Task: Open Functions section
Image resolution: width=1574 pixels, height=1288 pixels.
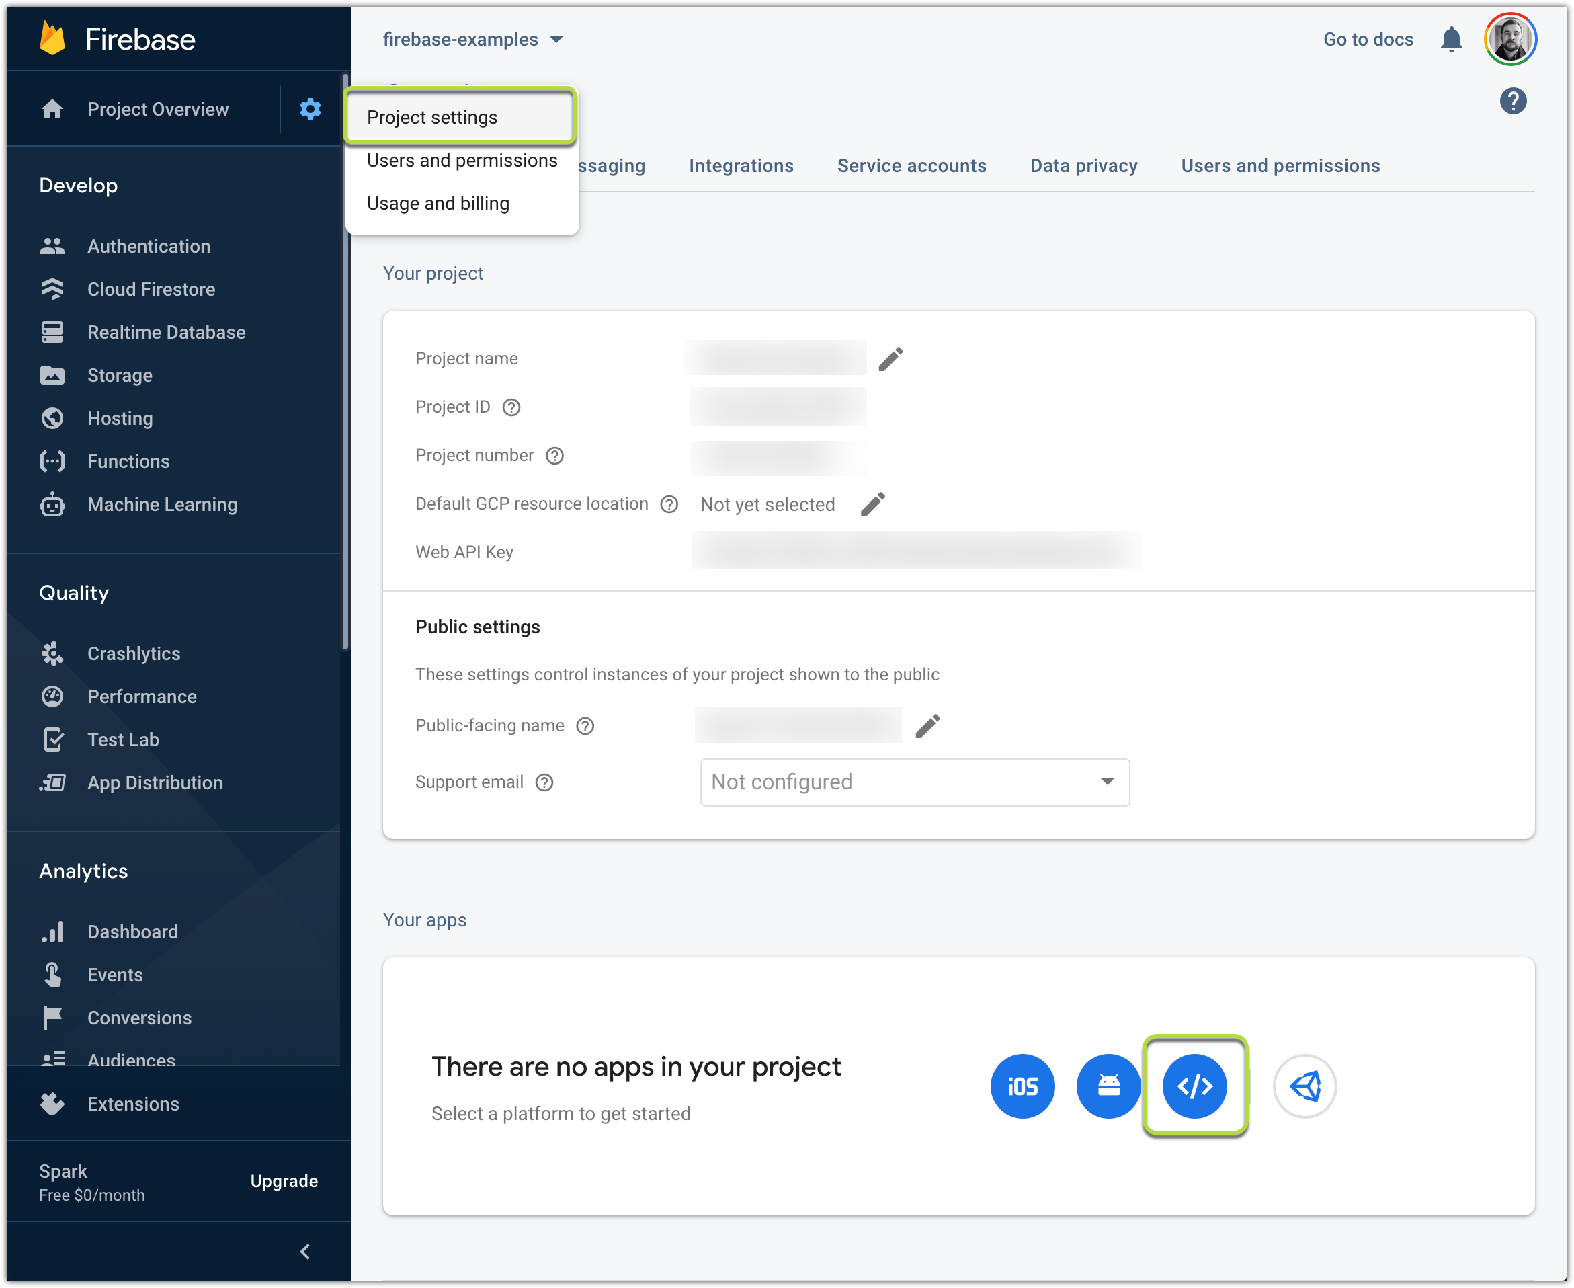Action: click(x=128, y=461)
